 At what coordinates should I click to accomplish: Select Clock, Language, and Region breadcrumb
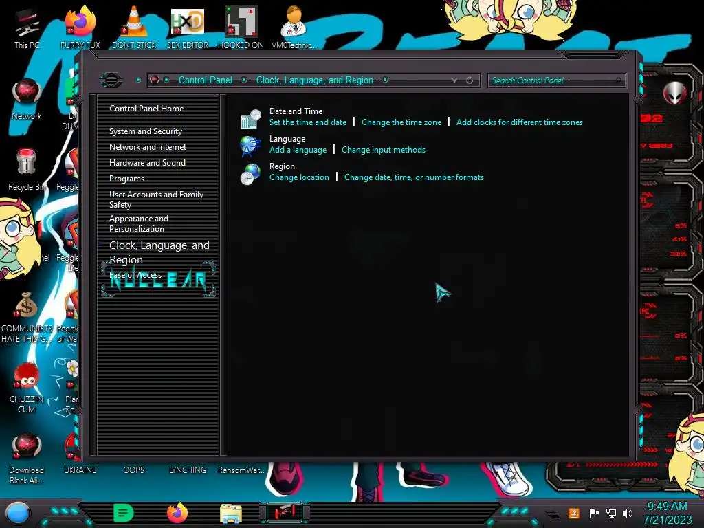[x=314, y=80]
